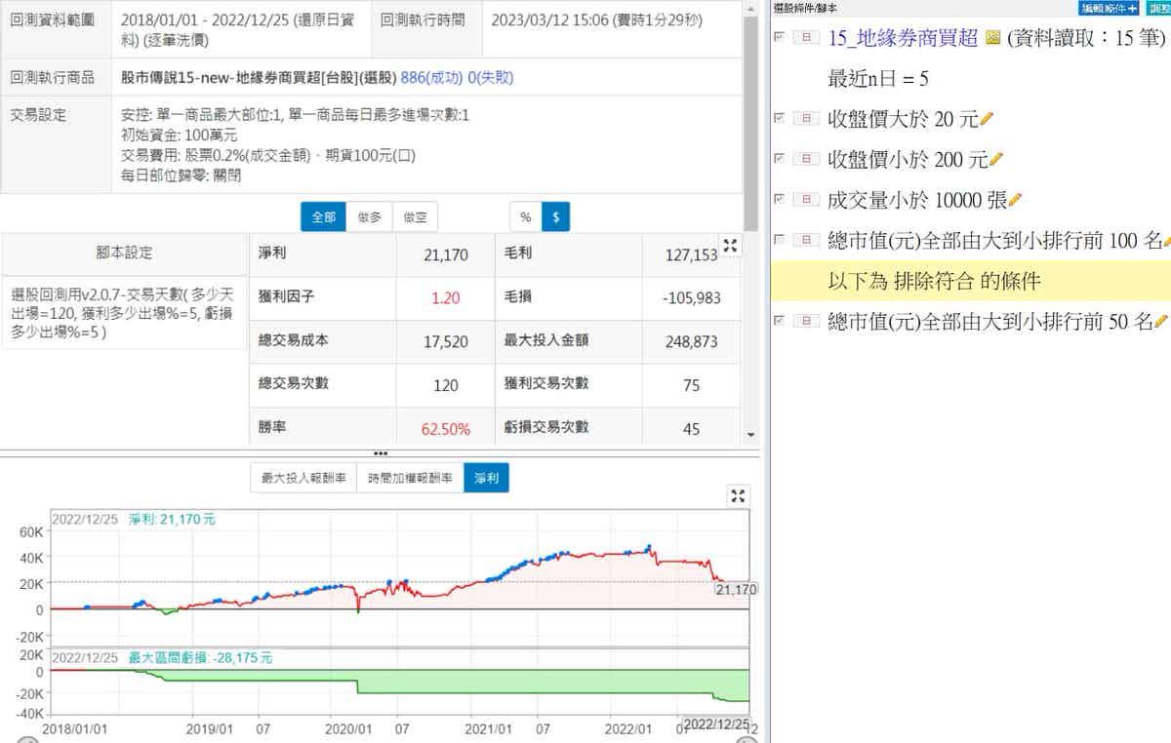Open the 886(成功) results link
The height and width of the screenshot is (743, 1171).
click(430, 77)
